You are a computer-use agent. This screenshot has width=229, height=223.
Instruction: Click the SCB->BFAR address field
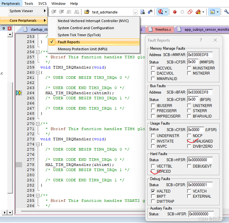point(200,92)
